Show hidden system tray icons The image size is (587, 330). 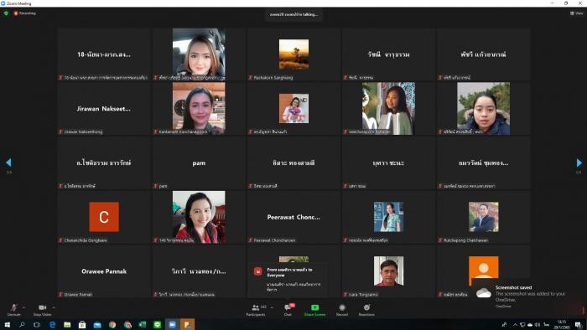pyautogui.click(x=515, y=325)
